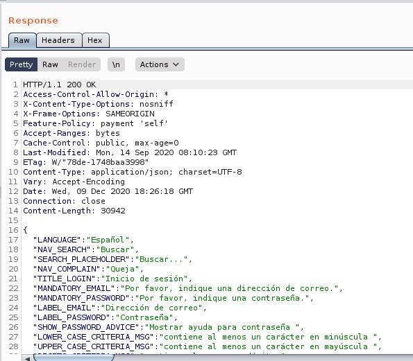The image size is (413, 361).
Task: Click the "UPPER_CASE_CRITERIA_MSG" JSON entry
Action: pos(208,347)
